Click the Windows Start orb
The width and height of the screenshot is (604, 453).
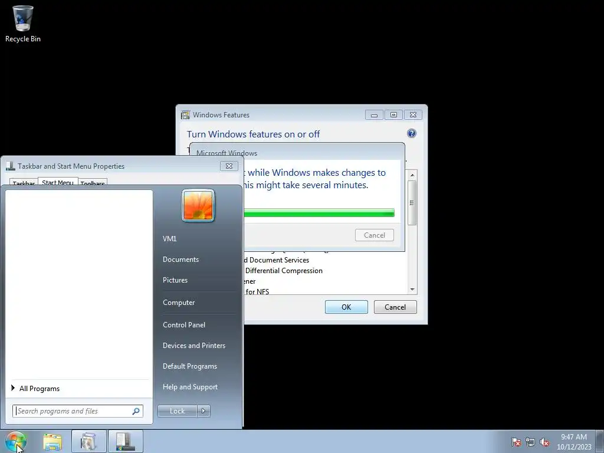tap(16, 441)
